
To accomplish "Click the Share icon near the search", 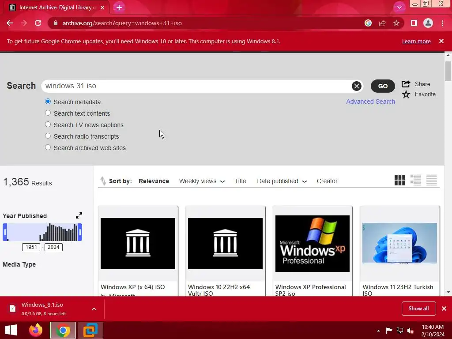I will point(406,84).
